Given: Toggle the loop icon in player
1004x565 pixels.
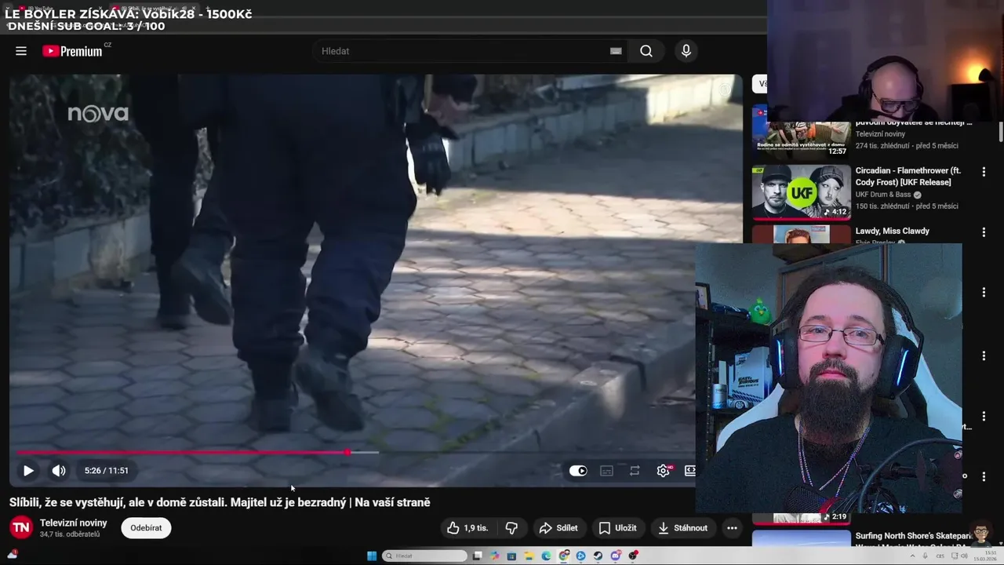Looking at the screenshot, I should (635, 471).
